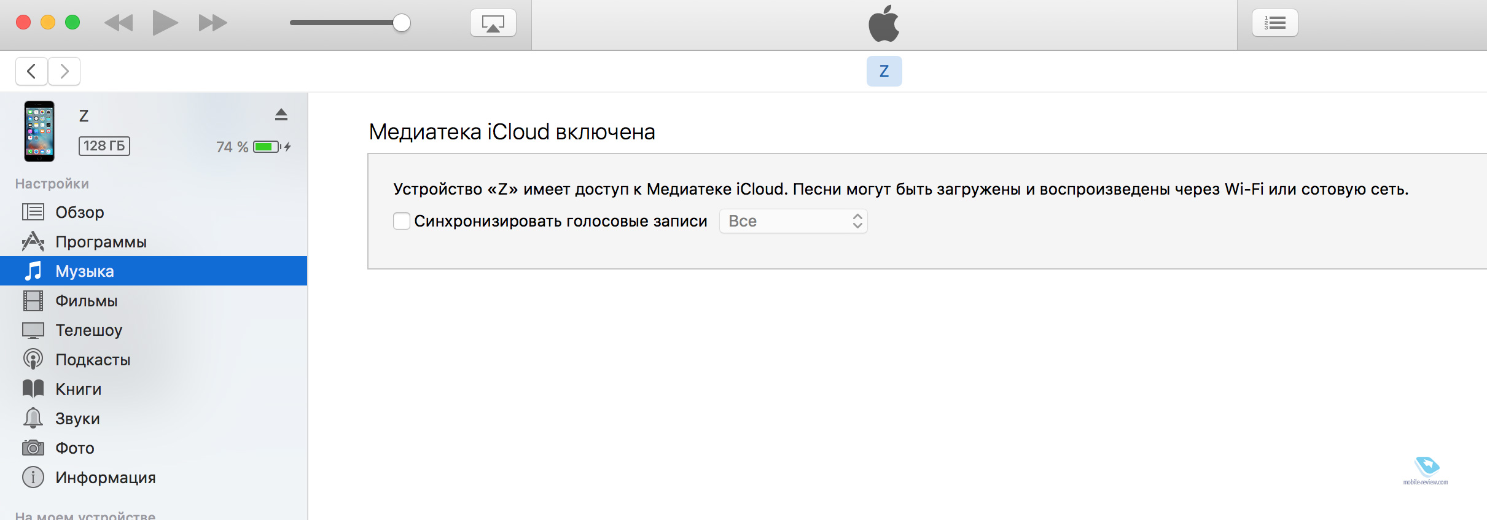Open the Телешоу section
The image size is (1487, 520).
point(154,330)
